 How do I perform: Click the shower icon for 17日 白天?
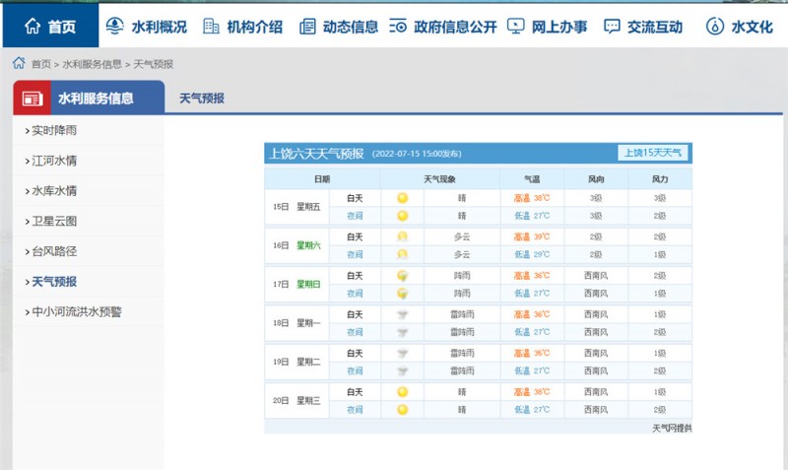pyautogui.click(x=402, y=276)
